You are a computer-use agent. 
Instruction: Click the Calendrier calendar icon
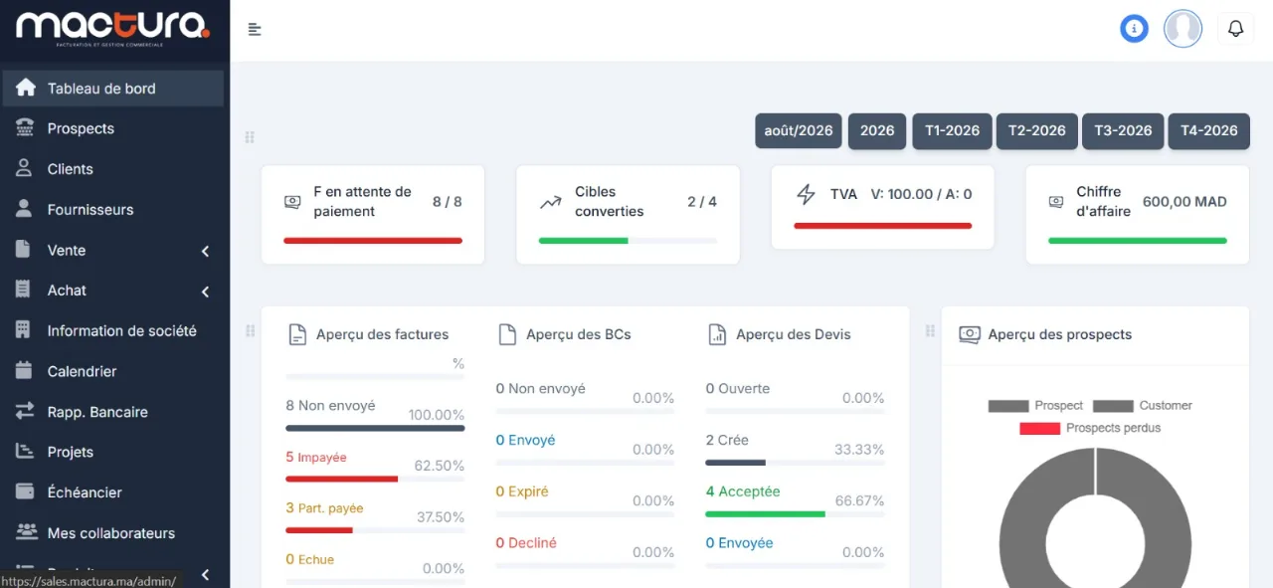point(25,371)
